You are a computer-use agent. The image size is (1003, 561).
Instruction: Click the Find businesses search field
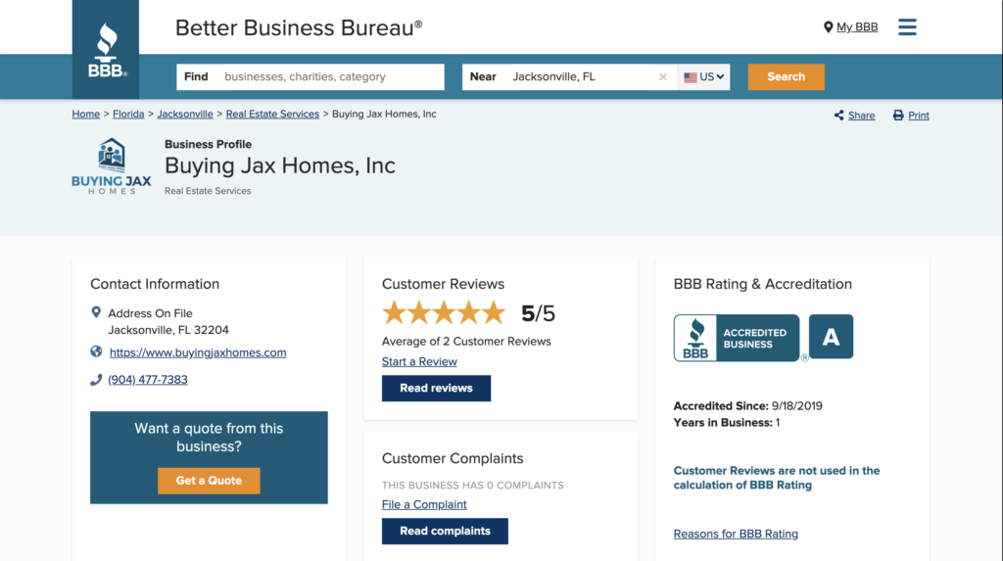coord(328,77)
